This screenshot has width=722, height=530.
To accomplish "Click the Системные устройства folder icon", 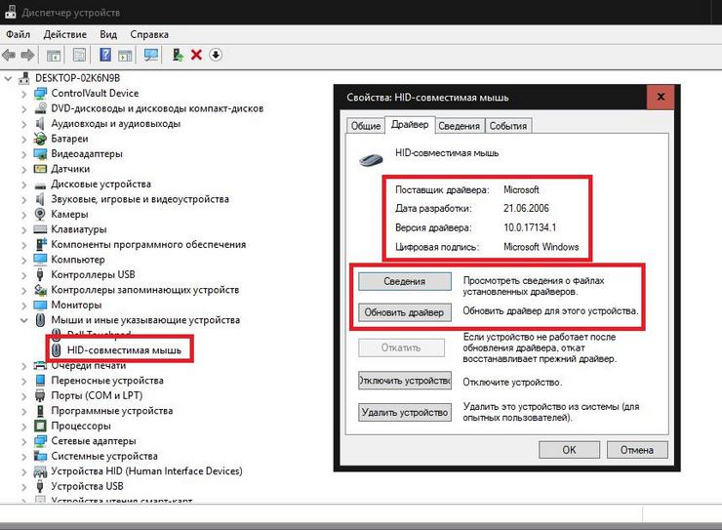I will (x=41, y=456).
